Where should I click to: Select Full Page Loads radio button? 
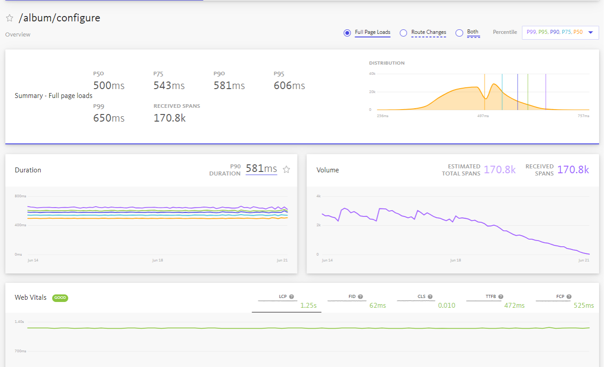coord(347,33)
